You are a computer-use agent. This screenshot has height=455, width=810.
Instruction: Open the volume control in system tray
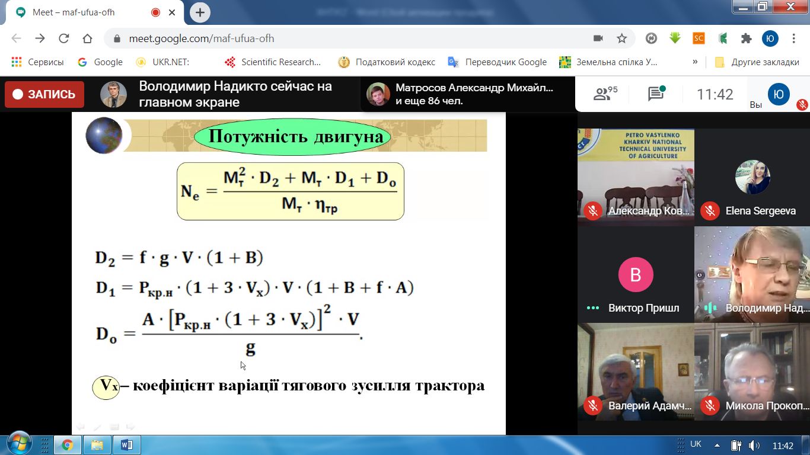click(x=754, y=445)
